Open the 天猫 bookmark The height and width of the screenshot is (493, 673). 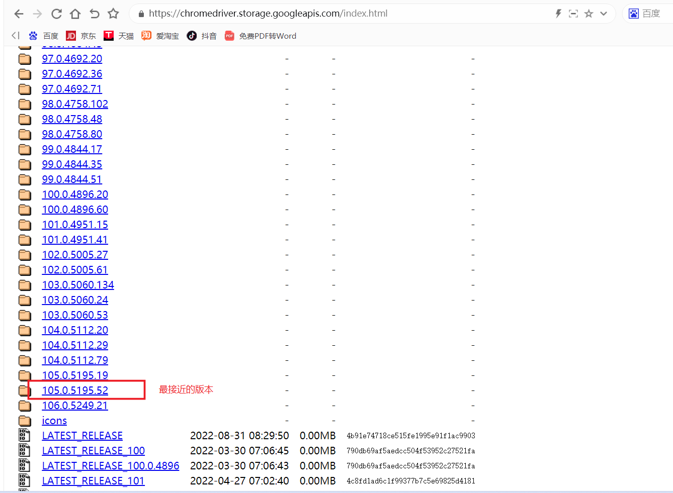click(x=119, y=36)
